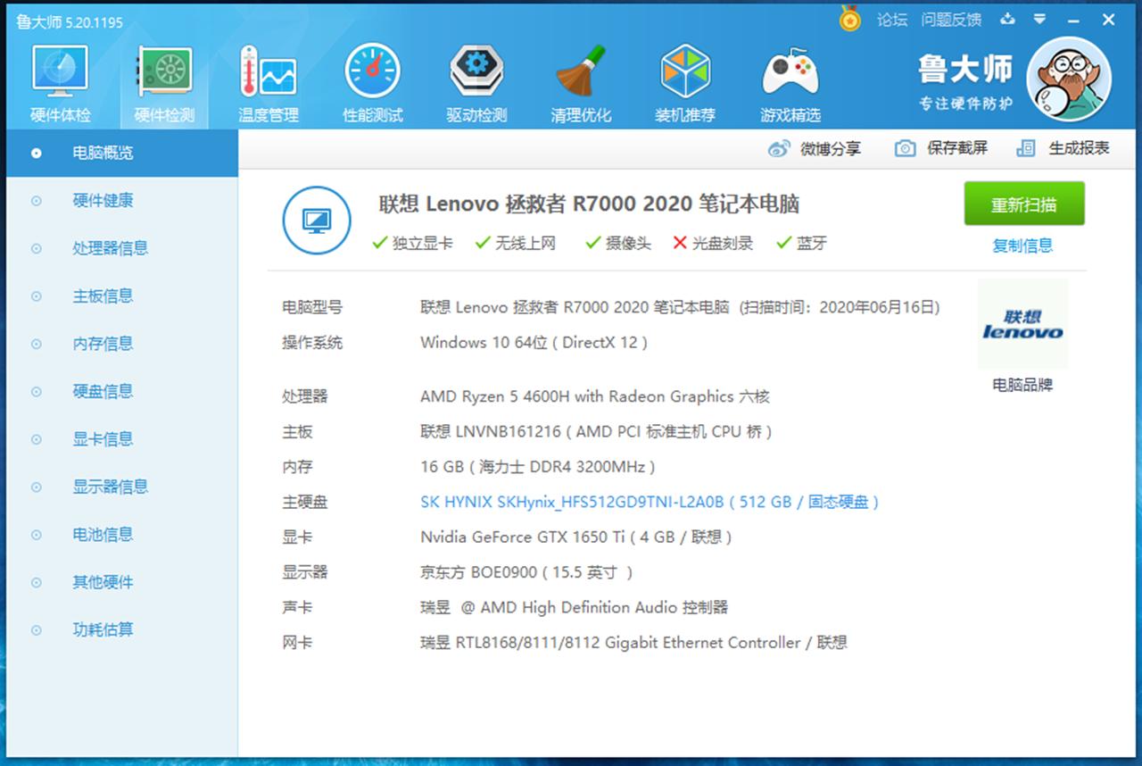Screen dimensions: 1142x766
Task: Browse the 游戏精选 game picks
Action: (789, 80)
